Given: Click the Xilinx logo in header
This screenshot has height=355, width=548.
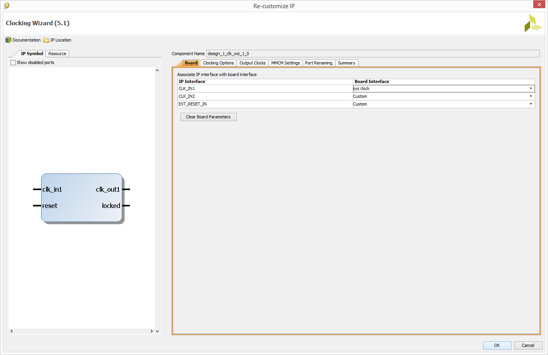Looking at the screenshot, I should (x=532, y=24).
